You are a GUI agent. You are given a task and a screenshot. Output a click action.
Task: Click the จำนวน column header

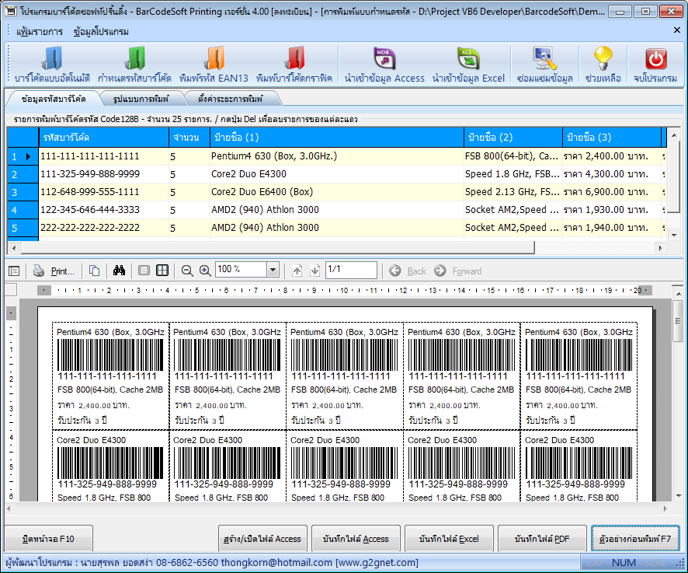click(x=189, y=138)
